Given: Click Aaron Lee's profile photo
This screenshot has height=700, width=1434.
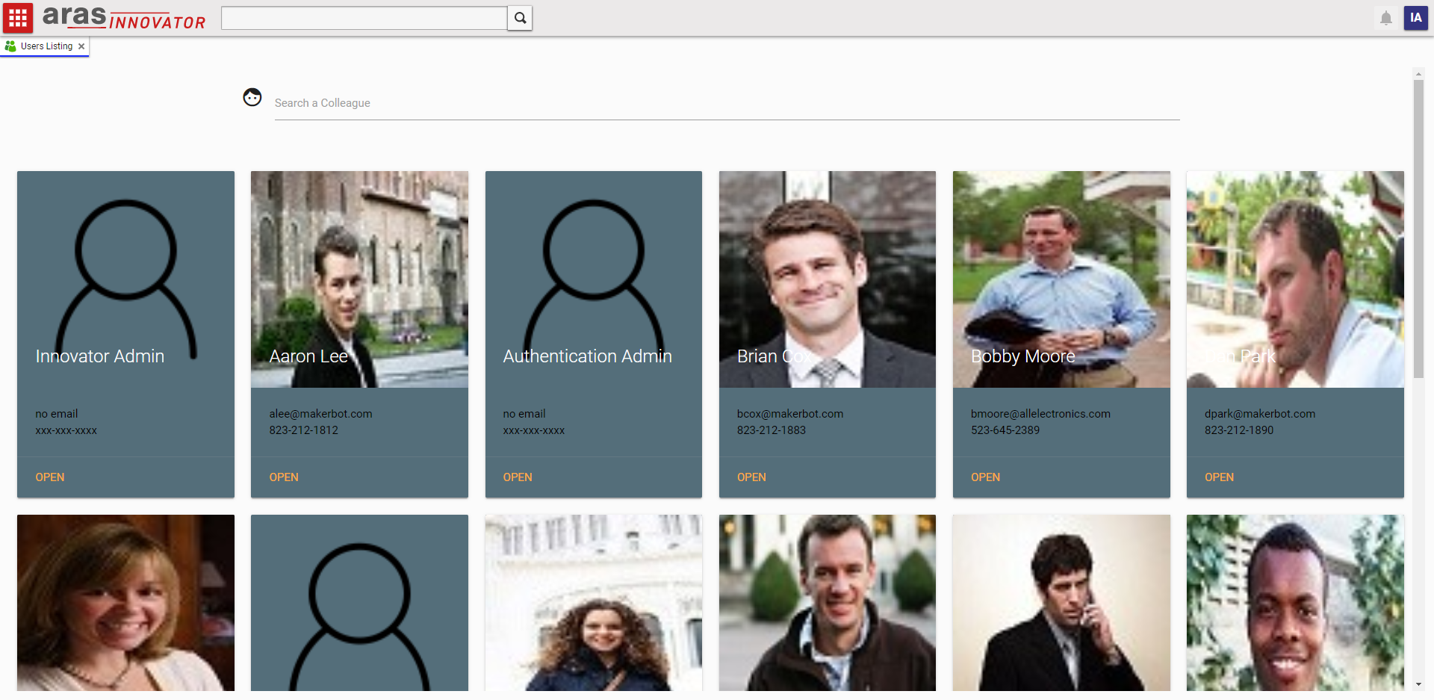Looking at the screenshot, I should pos(359,279).
